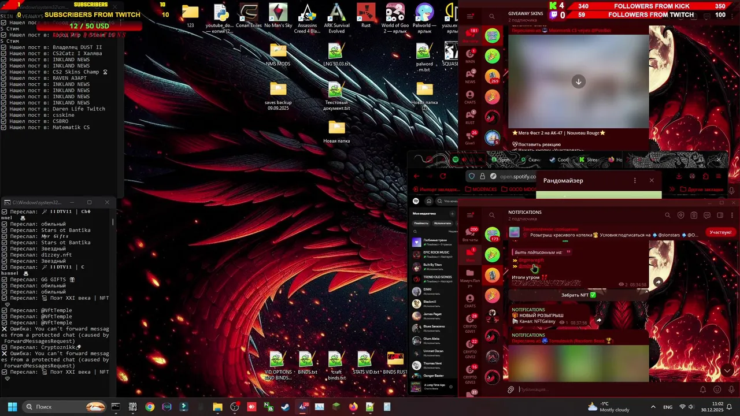Viewport: 740px width, 416px height.
Task: Add new playlist with Spotify library plus
Action: 452,213
